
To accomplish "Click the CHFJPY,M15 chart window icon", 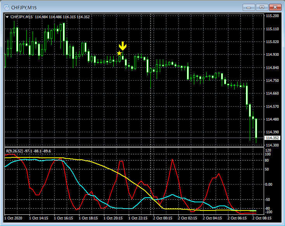I will point(7,7).
